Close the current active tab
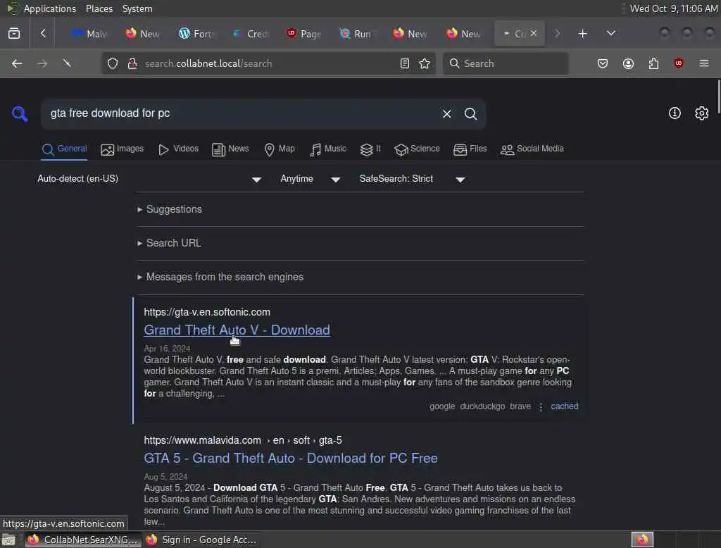This screenshot has height=548, width=721. pos(534,33)
